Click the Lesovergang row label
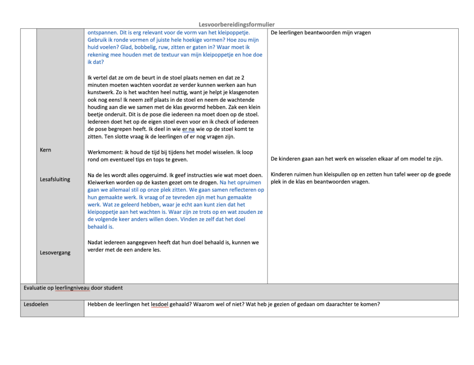This screenshot has width=474, height=365. [x=55, y=253]
